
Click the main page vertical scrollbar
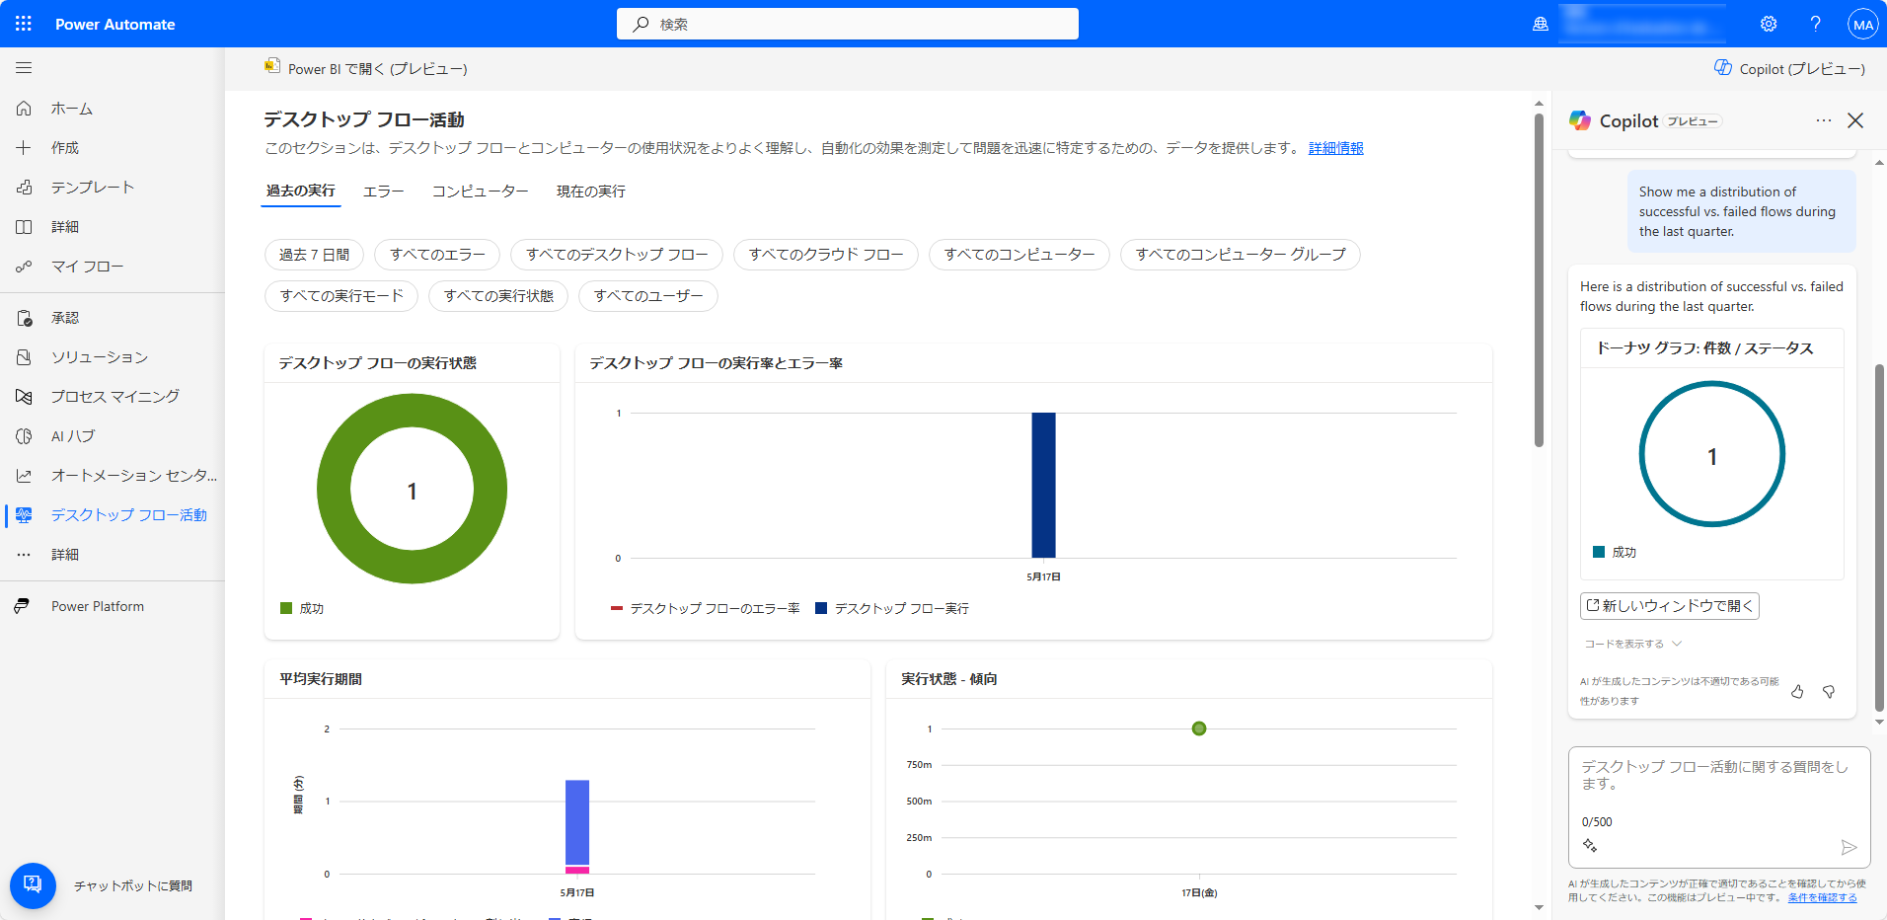click(1539, 280)
